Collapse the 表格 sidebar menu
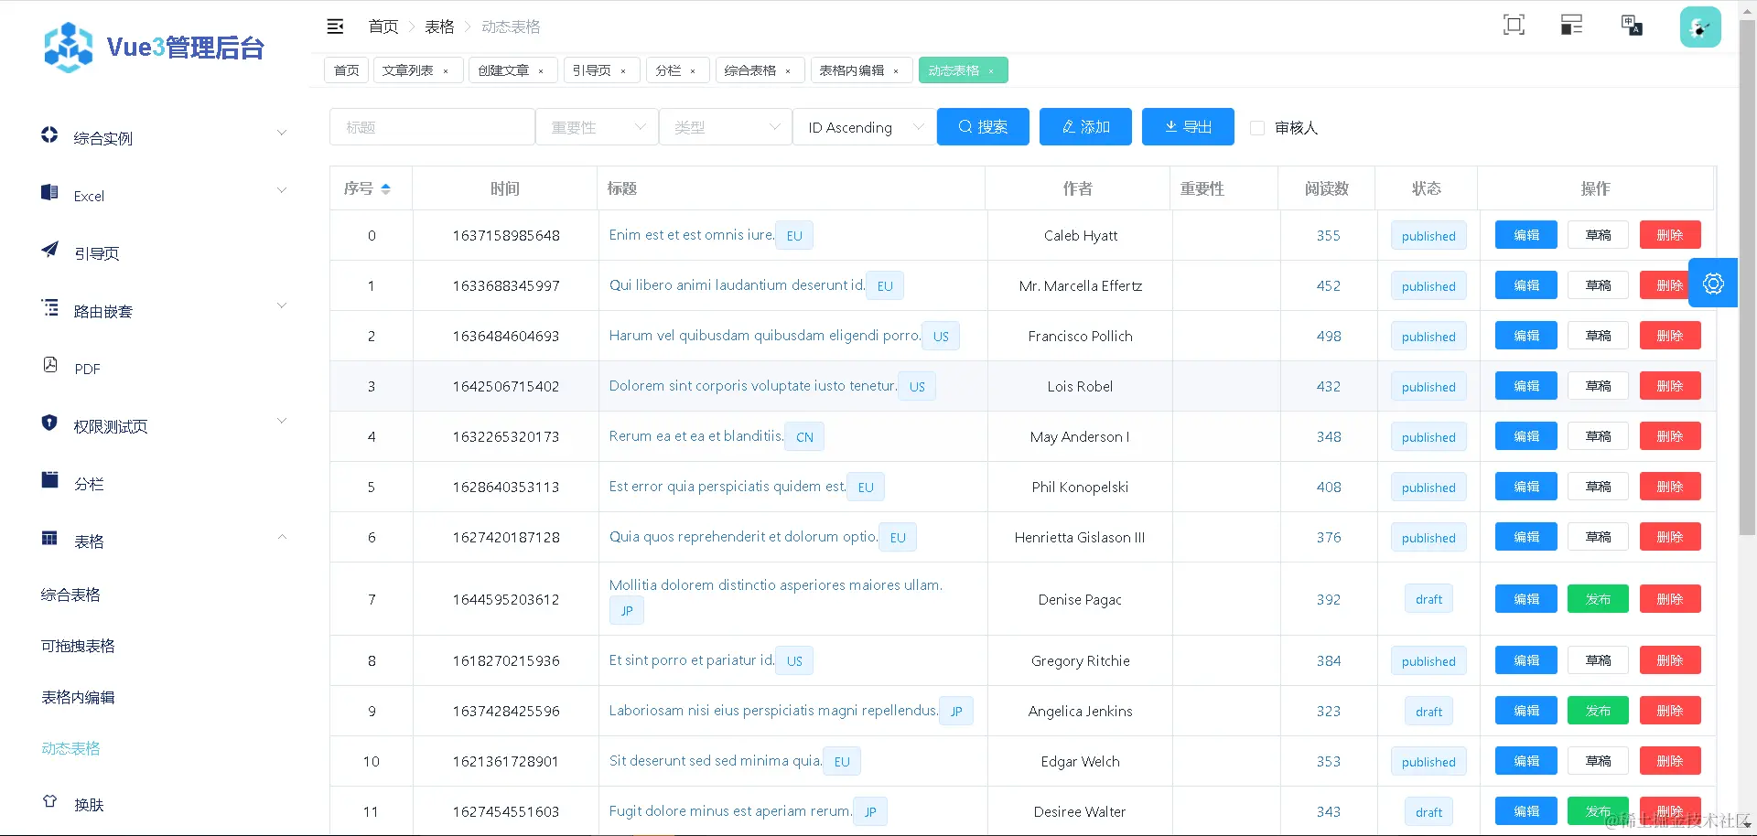This screenshot has height=836, width=1757. click(x=282, y=537)
